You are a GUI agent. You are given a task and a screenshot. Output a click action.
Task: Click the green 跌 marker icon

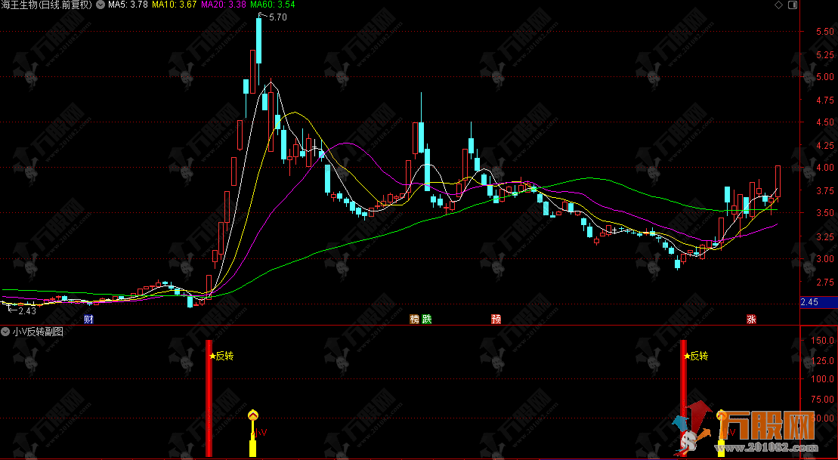tap(426, 319)
